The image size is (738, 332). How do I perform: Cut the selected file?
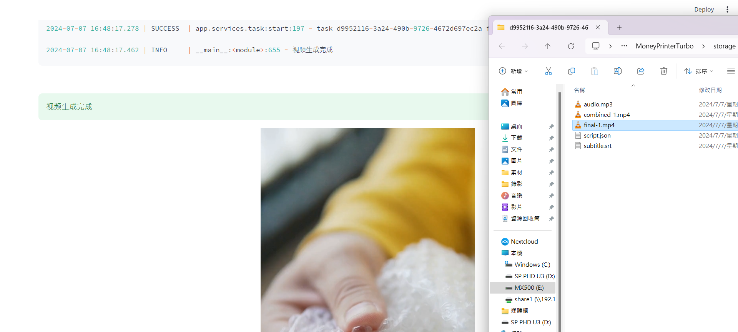coord(549,71)
